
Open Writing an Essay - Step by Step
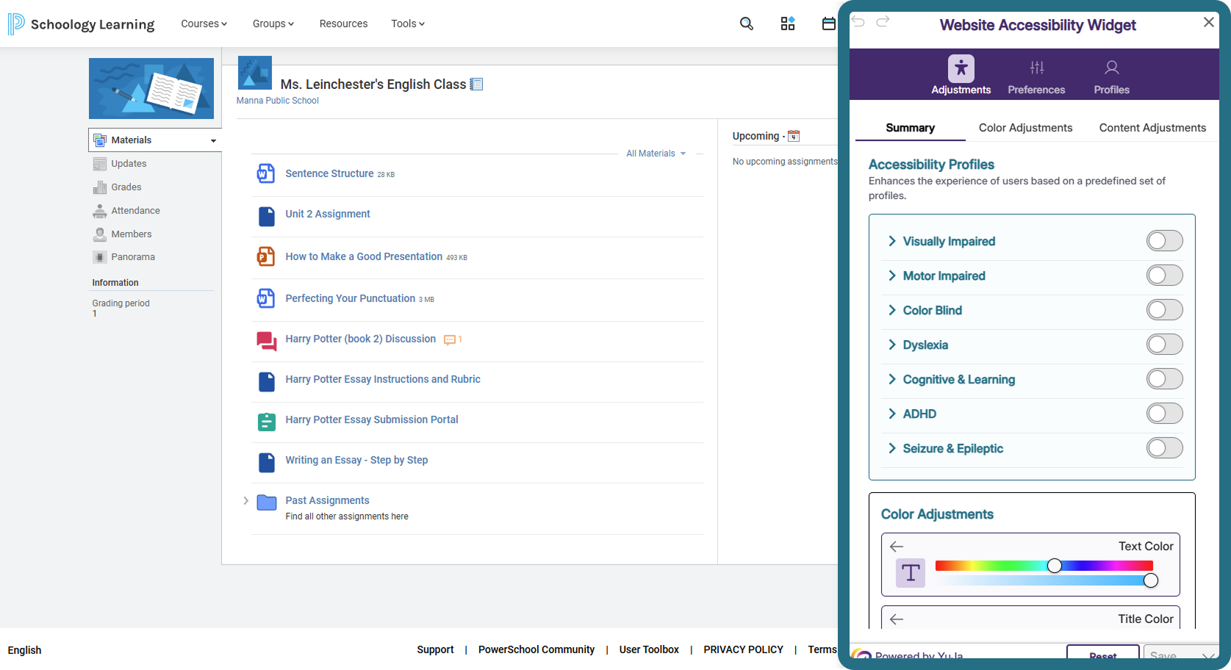(356, 460)
